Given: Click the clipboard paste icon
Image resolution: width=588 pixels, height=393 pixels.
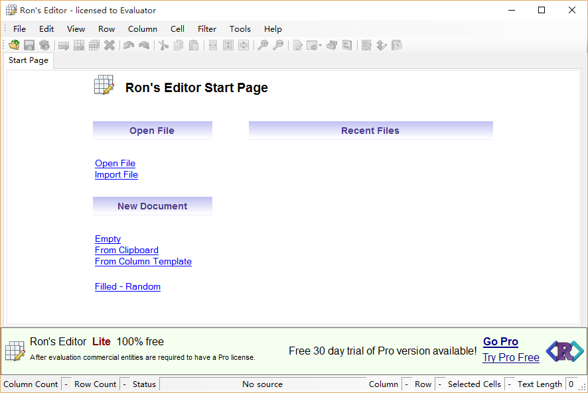Looking at the screenshot, I should click(194, 45).
